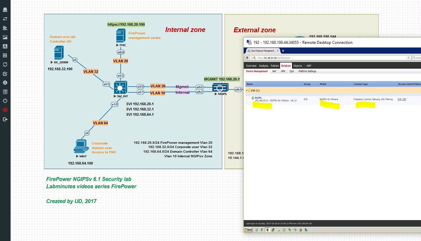Click the 'External zone' title text
This screenshot has height=241, width=421.
tap(255, 30)
